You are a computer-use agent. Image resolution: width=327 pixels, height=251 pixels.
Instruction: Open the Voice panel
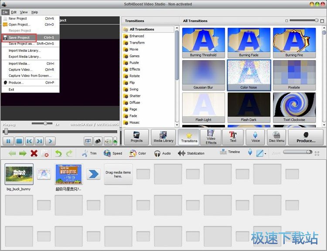pos(255,137)
